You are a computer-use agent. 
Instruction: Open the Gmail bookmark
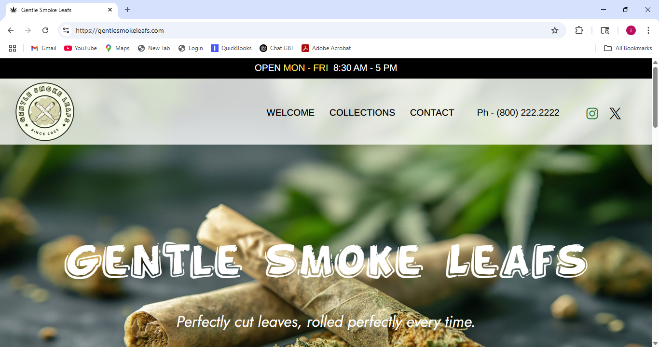[43, 48]
